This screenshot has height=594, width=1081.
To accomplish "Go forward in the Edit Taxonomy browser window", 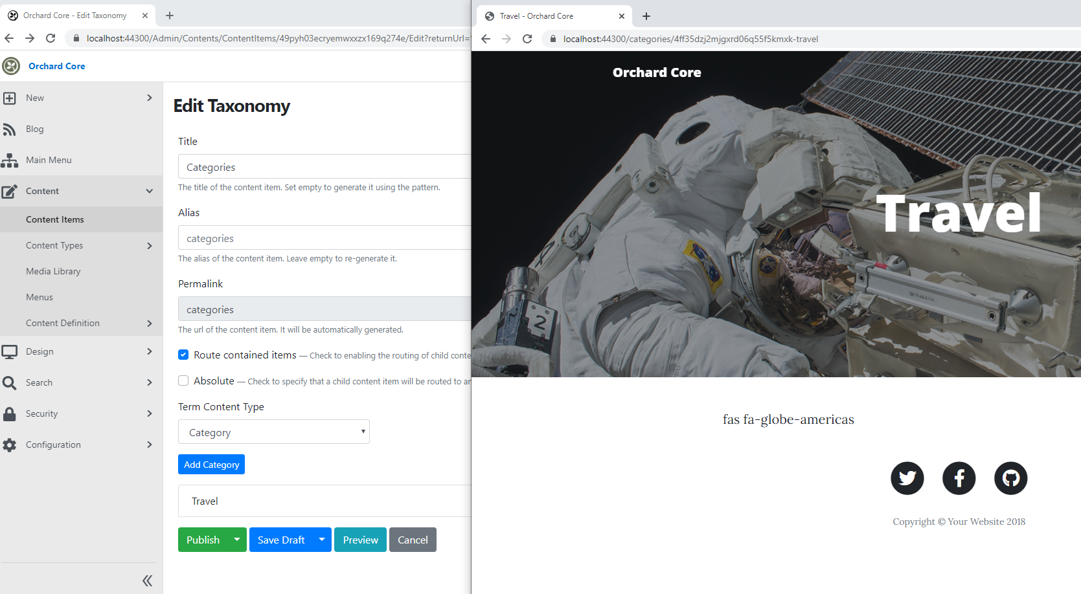I will tap(30, 38).
